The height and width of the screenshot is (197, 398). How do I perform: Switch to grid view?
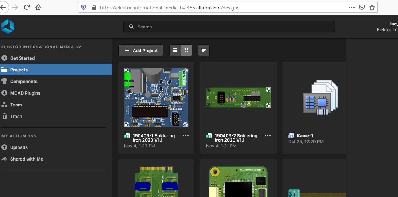186,50
